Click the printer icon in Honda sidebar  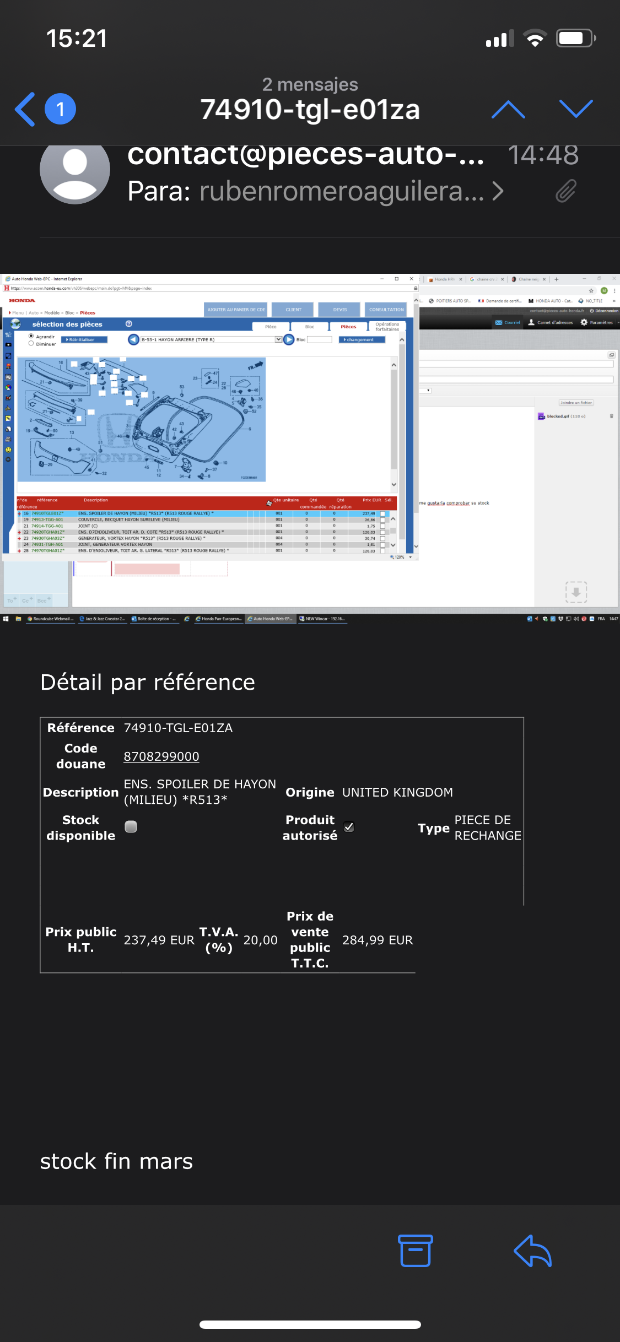(8, 439)
